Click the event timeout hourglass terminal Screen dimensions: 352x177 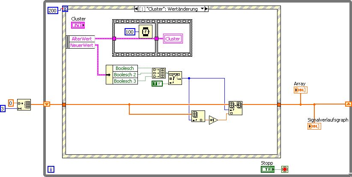[65, 9]
